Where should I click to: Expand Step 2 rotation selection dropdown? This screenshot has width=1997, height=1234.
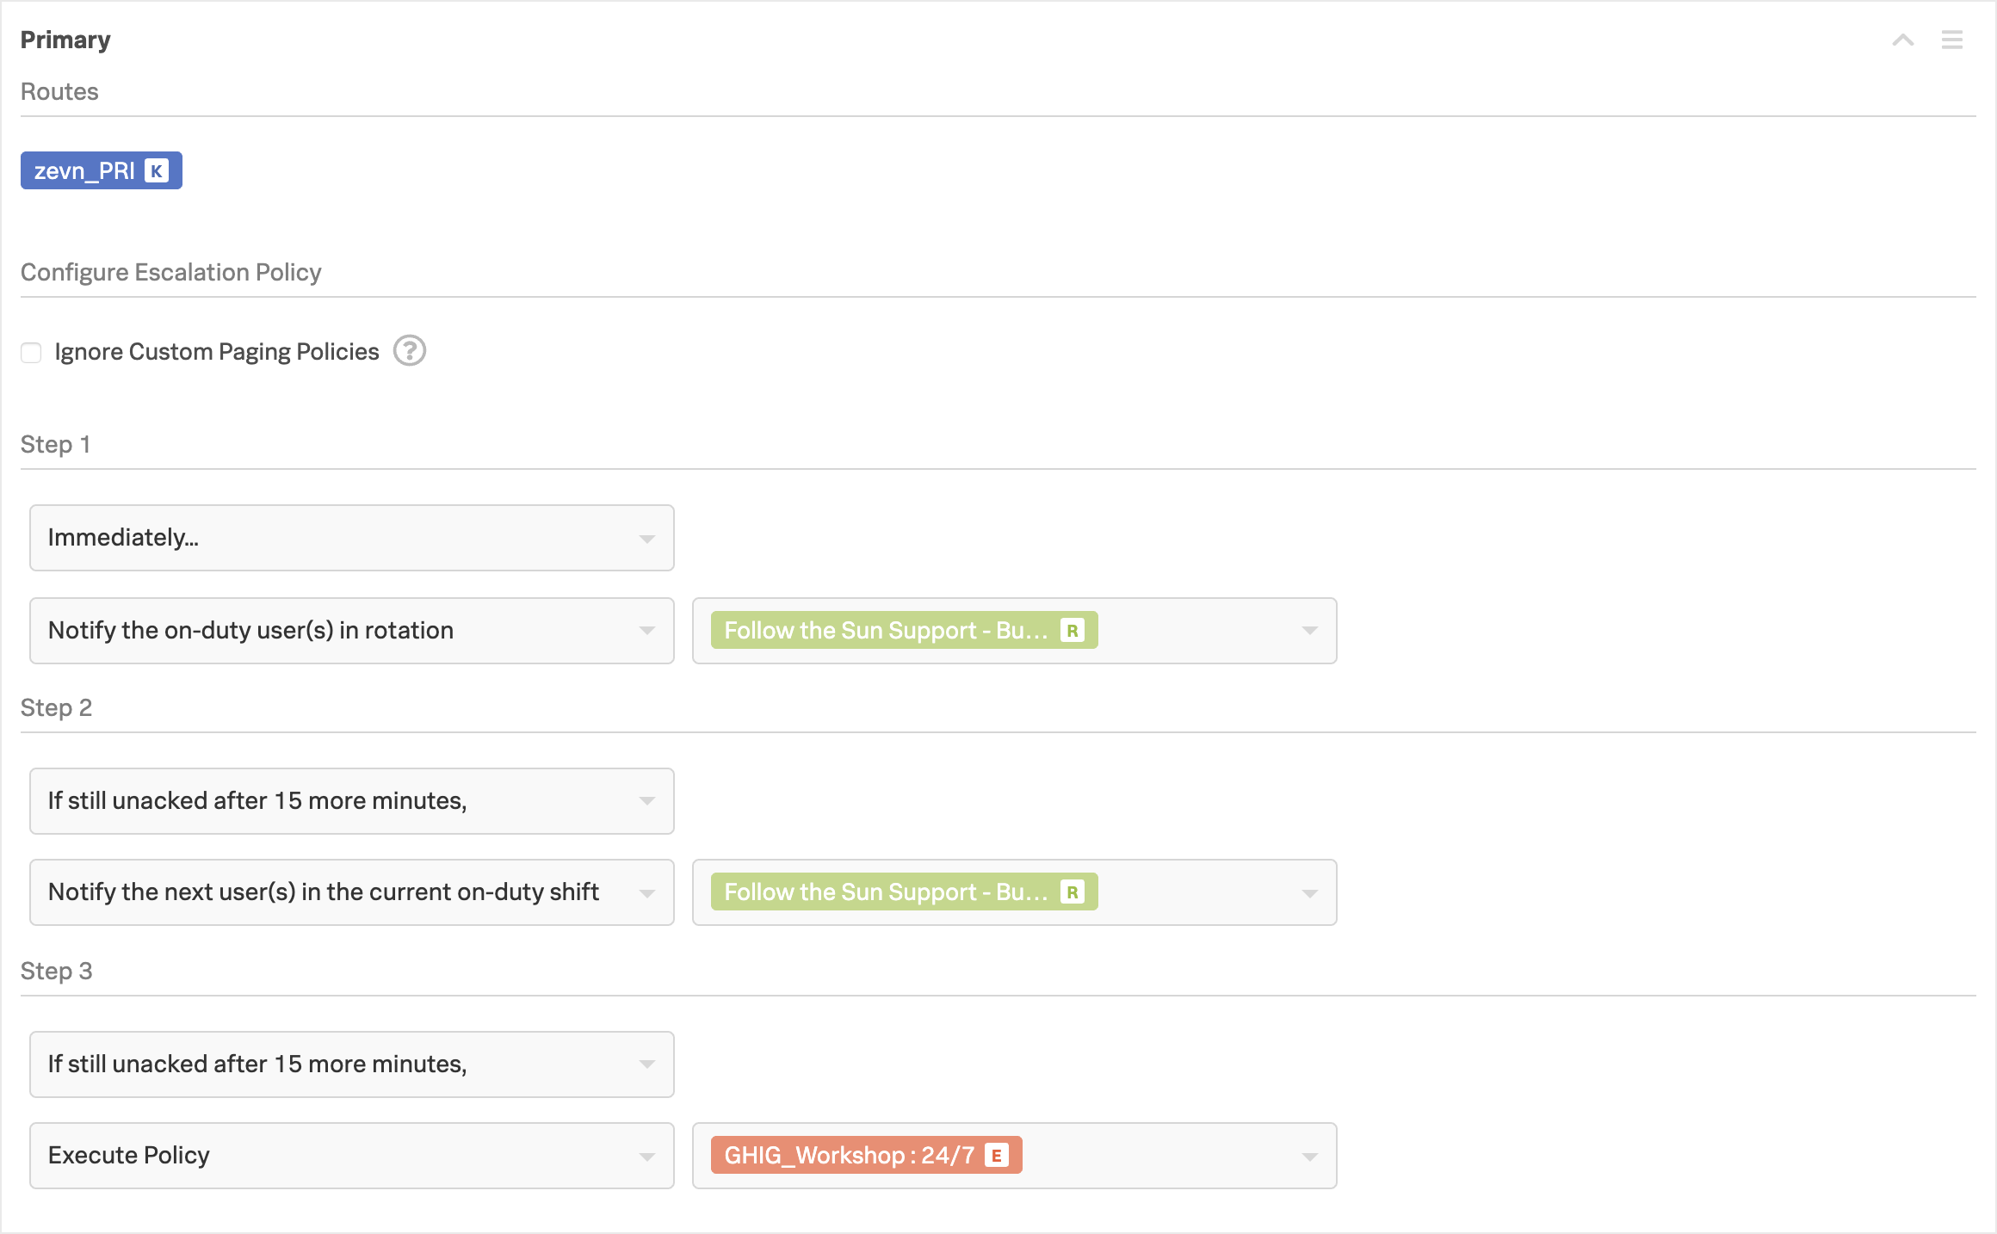1309,892
